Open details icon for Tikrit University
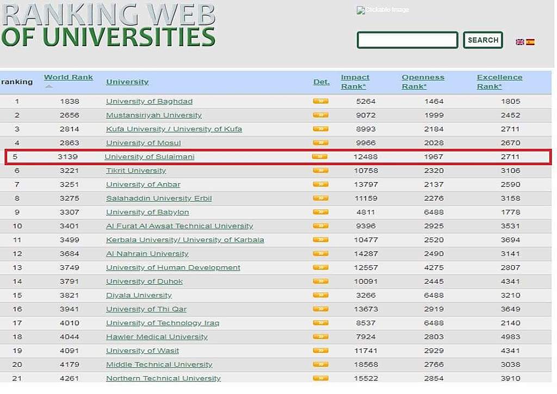 [320, 171]
